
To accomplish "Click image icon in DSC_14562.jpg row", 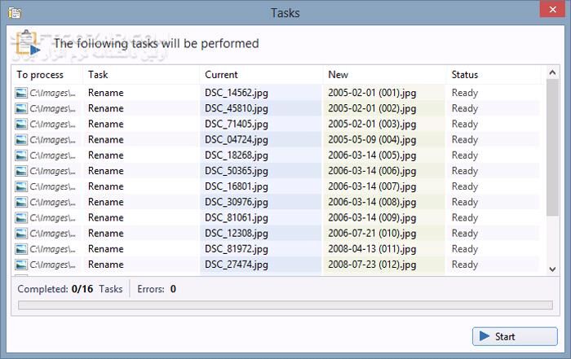I will [21, 93].
